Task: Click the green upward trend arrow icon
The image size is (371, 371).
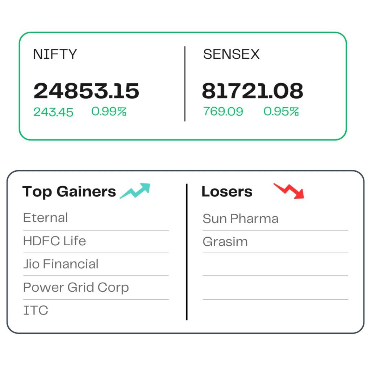Action: coord(135,191)
